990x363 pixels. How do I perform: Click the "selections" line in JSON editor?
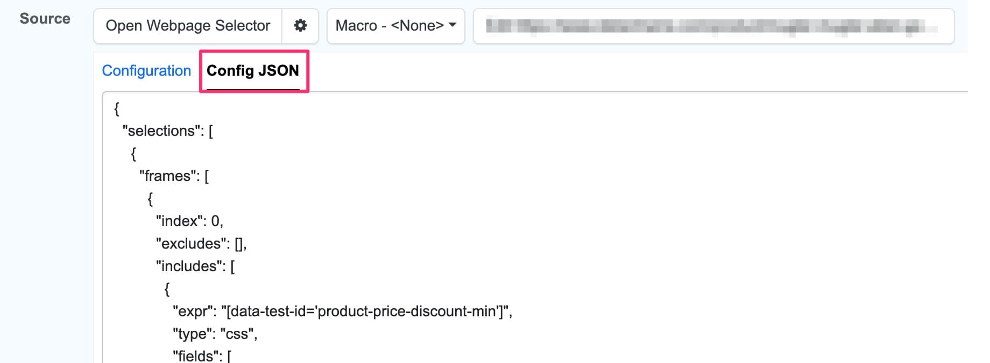pos(167,131)
